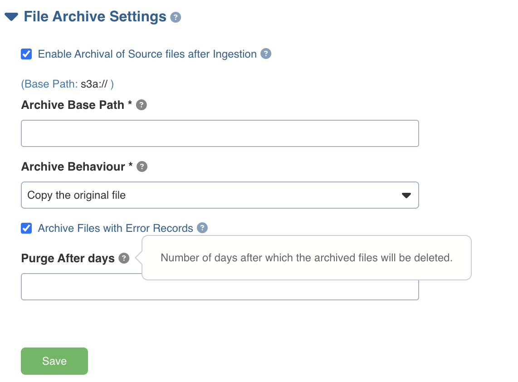Viewport: 518px width, 382px height.
Task: Show help for Archive Behaviour
Action: tap(142, 167)
